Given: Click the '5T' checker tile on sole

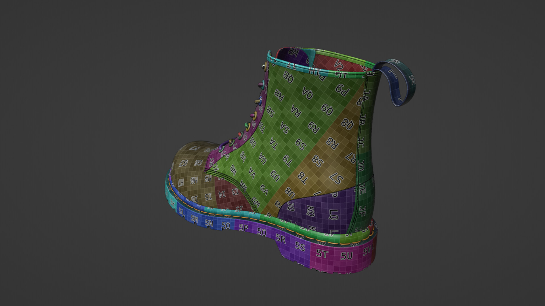Looking at the screenshot, I should point(322,254).
